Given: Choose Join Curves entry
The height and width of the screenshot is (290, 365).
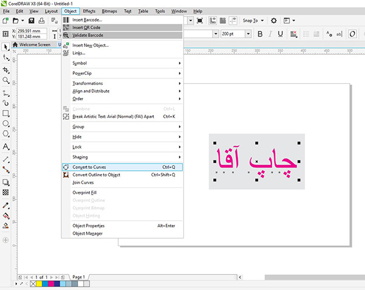Looking at the screenshot, I should click(x=122, y=182).
